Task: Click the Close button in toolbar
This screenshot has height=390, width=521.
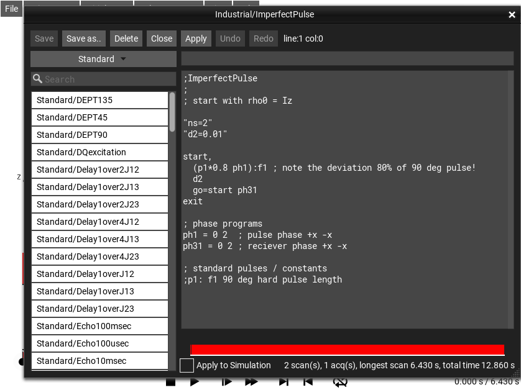Action: click(162, 39)
